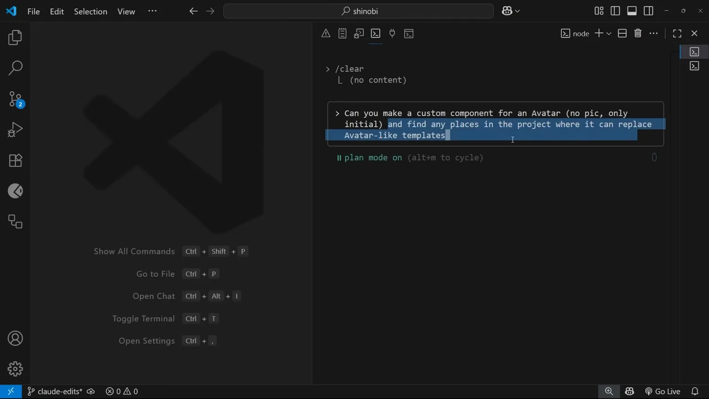Synchronize changes via the cloud icon
The width and height of the screenshot is (709, 399).
(91, 391)
